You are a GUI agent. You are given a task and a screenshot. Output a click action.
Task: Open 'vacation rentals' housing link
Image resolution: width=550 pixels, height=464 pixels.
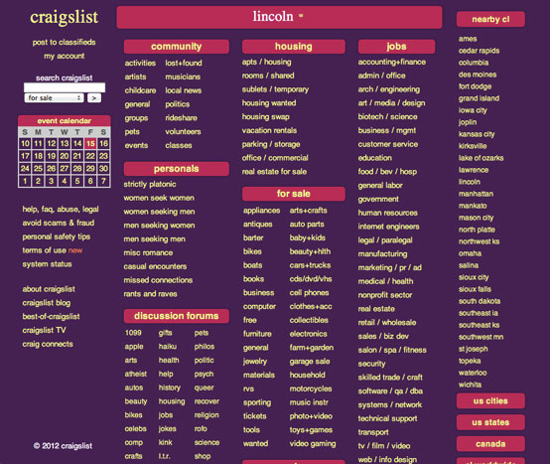[269, 130]
